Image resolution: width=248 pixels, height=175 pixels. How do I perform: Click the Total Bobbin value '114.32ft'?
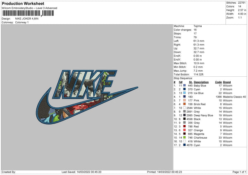pyautogui.click(x=198, y=74)
